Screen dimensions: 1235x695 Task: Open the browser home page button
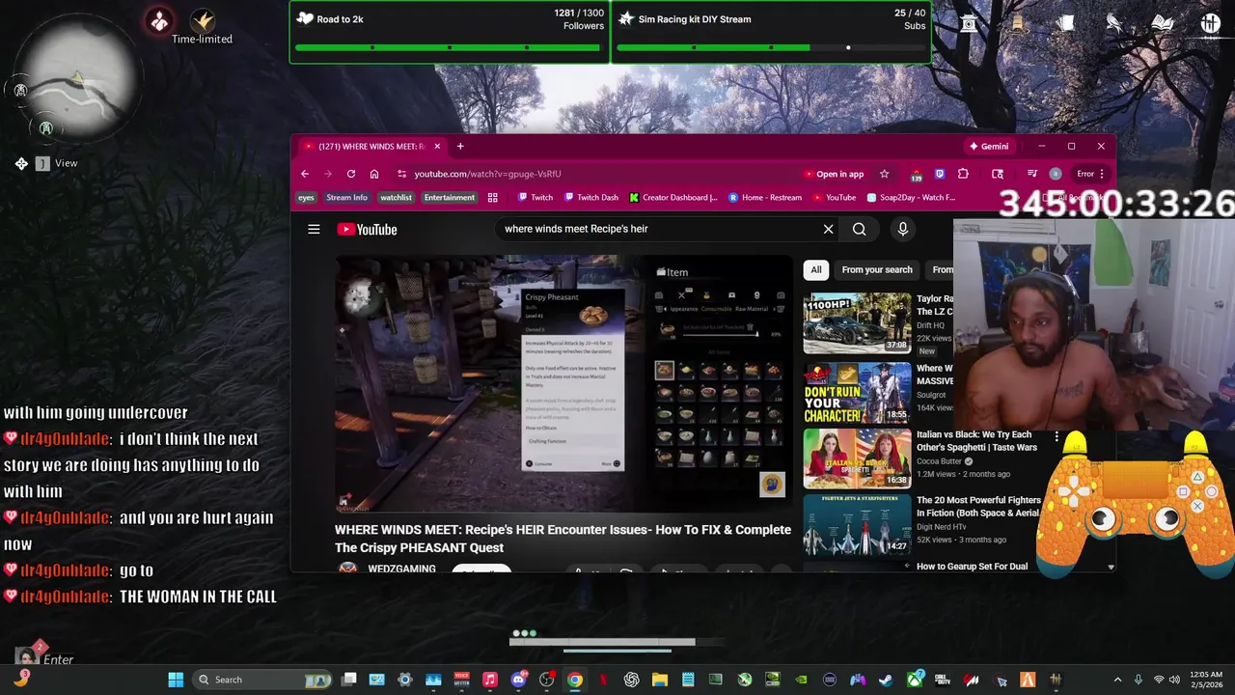[x=374, y=174]
